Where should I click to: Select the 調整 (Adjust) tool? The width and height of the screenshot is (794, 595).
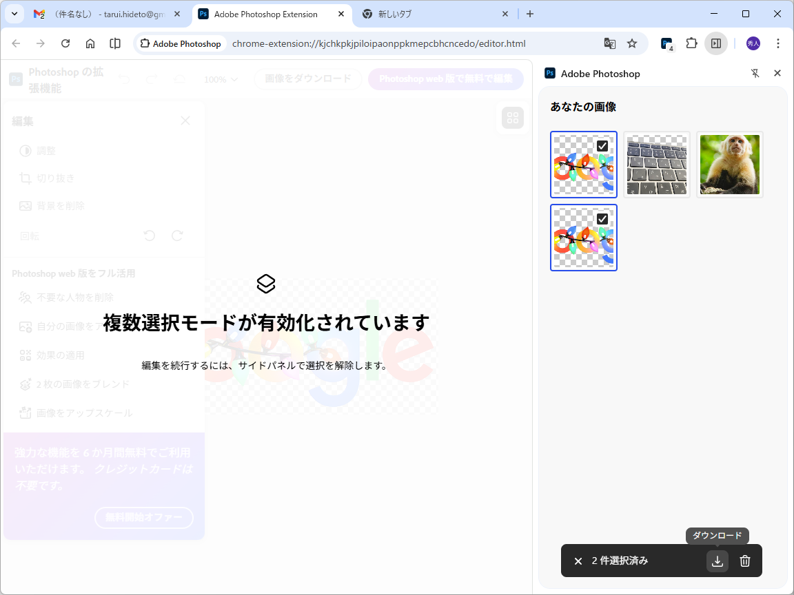tap(45, 151)
